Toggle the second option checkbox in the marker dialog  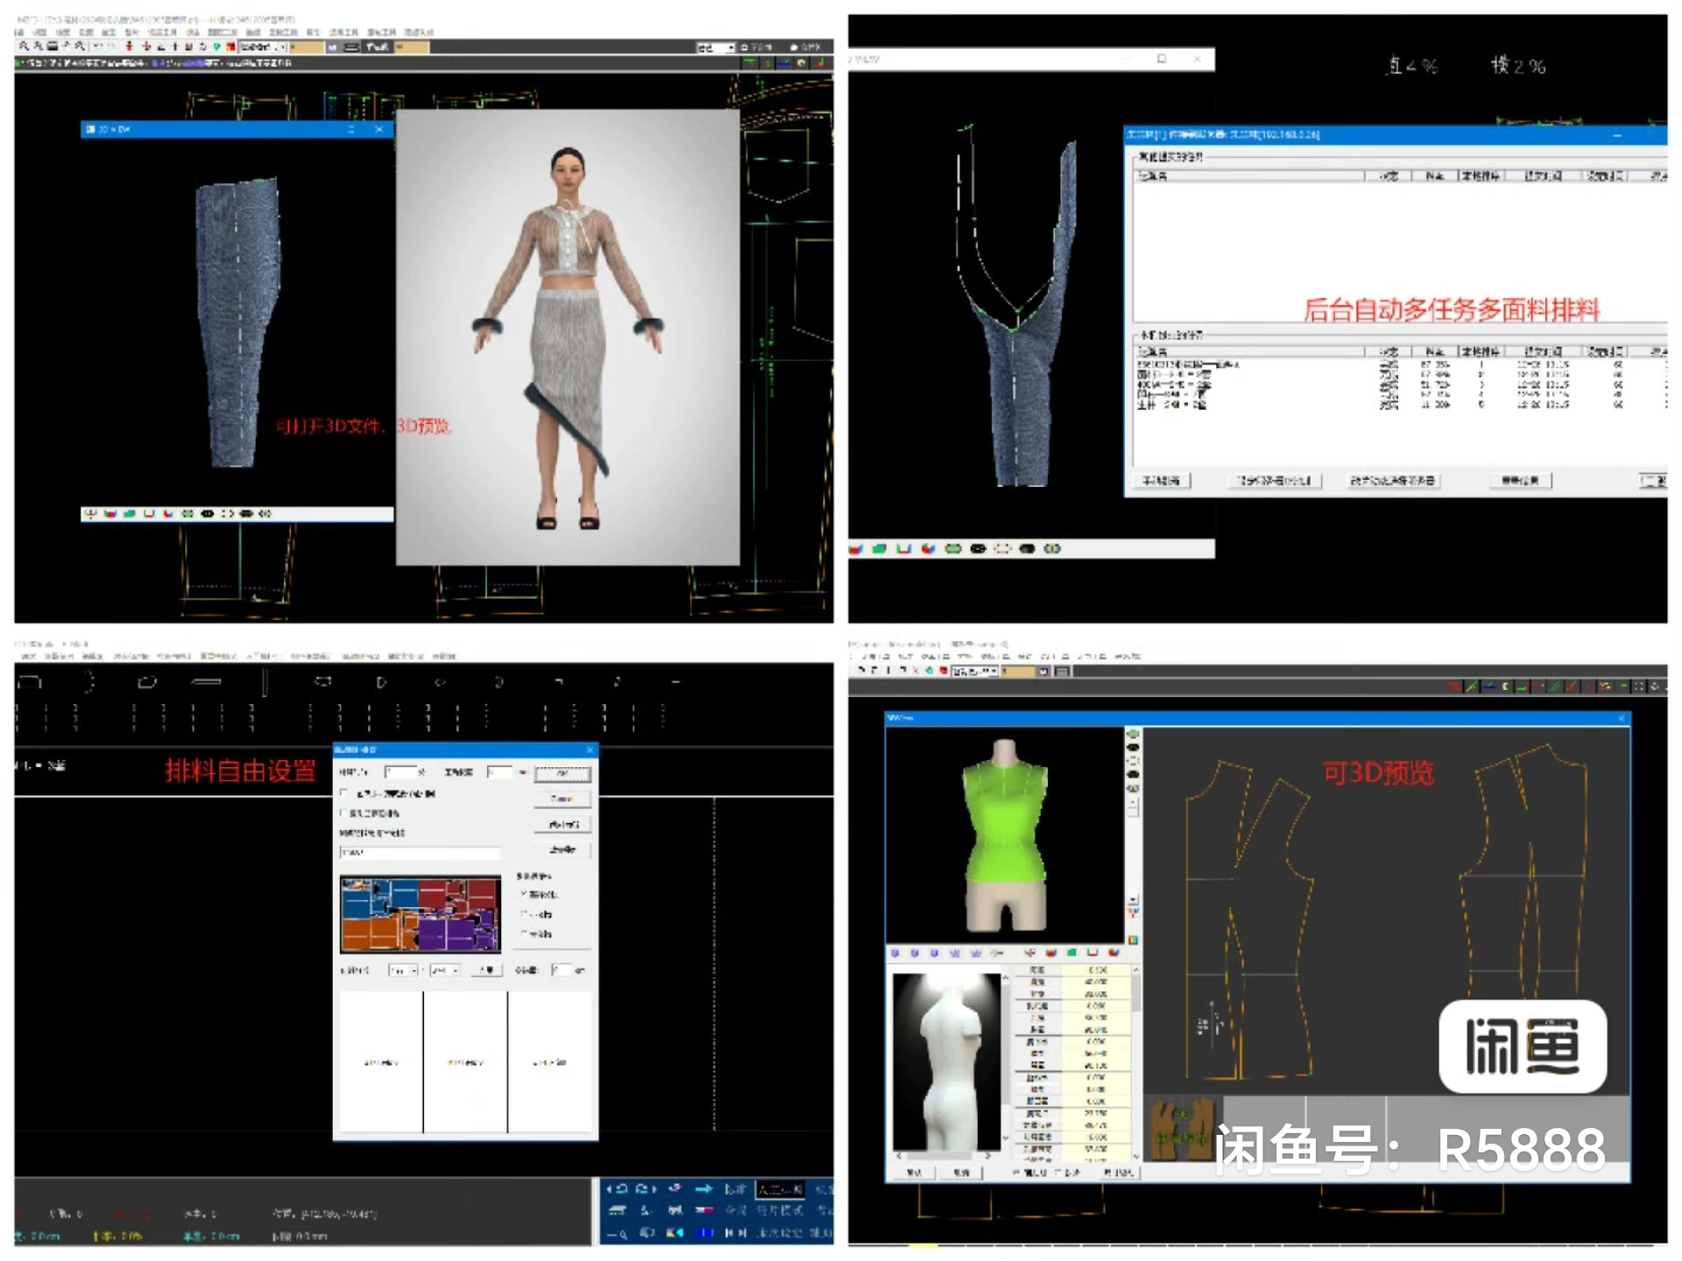pyautogui.click(x=343, y=814)
